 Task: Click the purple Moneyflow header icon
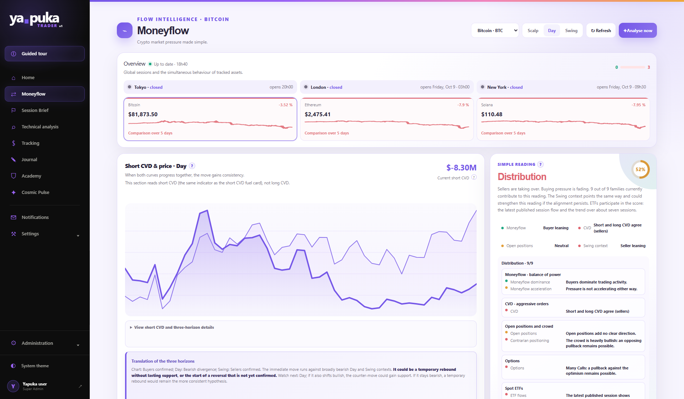pyautogui.click(x=125, y=31)
